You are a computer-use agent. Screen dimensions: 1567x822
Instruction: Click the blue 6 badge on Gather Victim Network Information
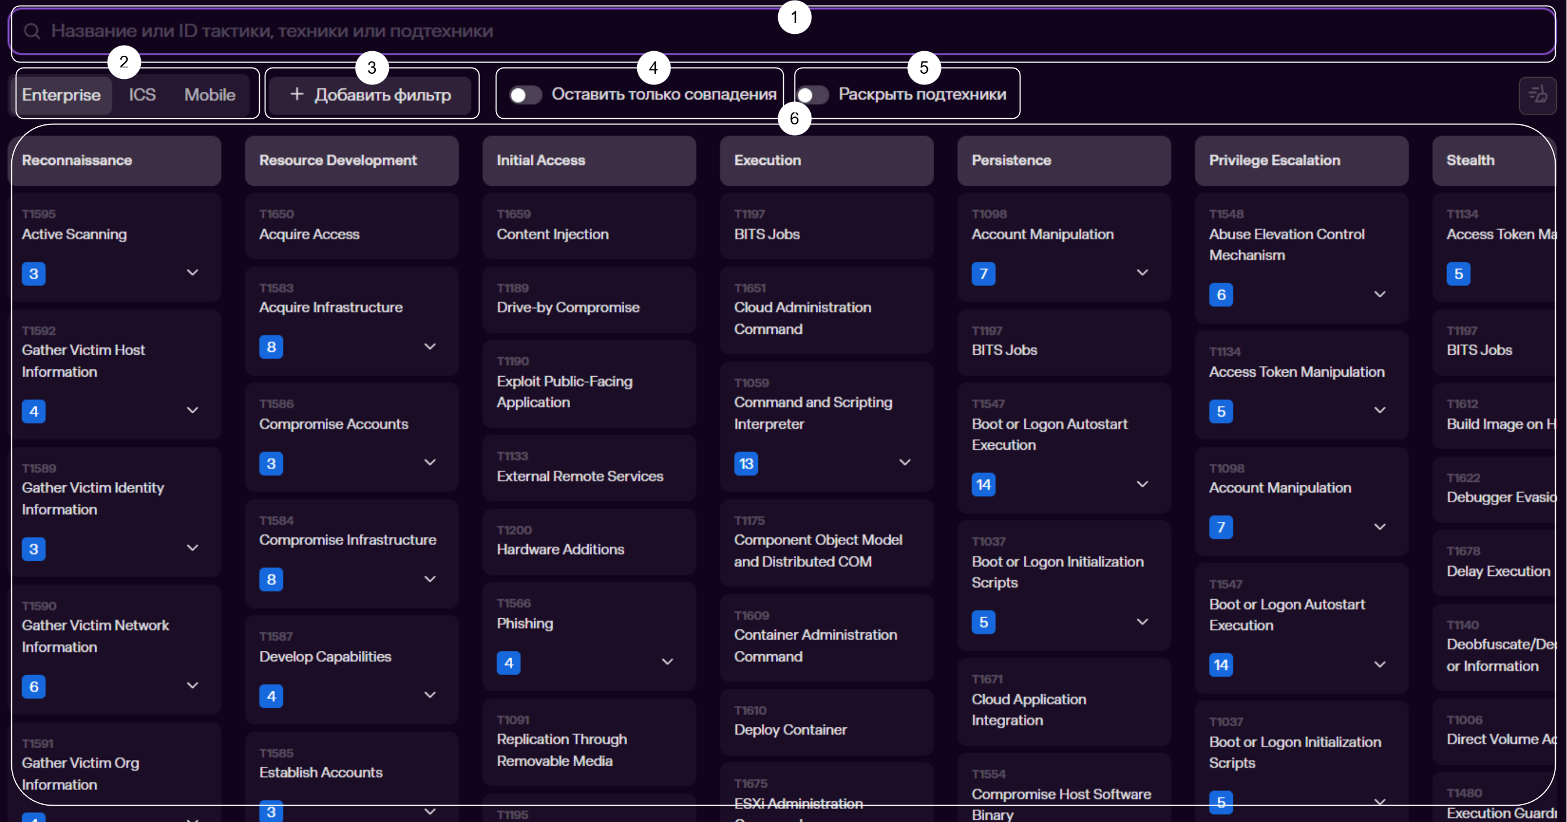[33, 687]
